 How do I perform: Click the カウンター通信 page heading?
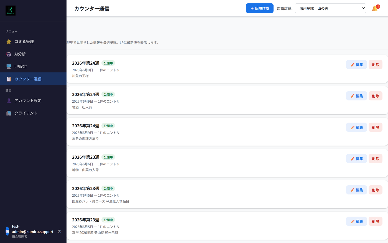point(92,9)
